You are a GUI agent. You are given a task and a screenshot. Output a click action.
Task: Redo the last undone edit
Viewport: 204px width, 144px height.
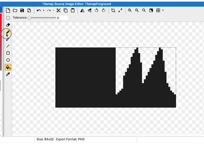click(x=49, y=10)
